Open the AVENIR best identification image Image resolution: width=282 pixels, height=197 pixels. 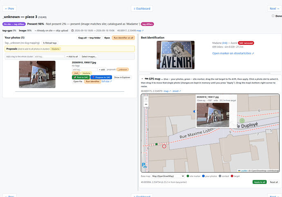pyautogui.click(x=175, y=55)
